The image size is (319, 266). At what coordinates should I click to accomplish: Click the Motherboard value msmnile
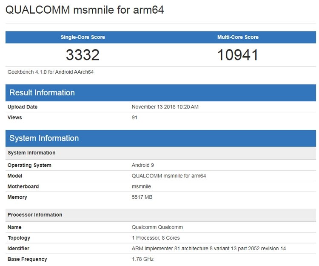(x=141, y=186)
